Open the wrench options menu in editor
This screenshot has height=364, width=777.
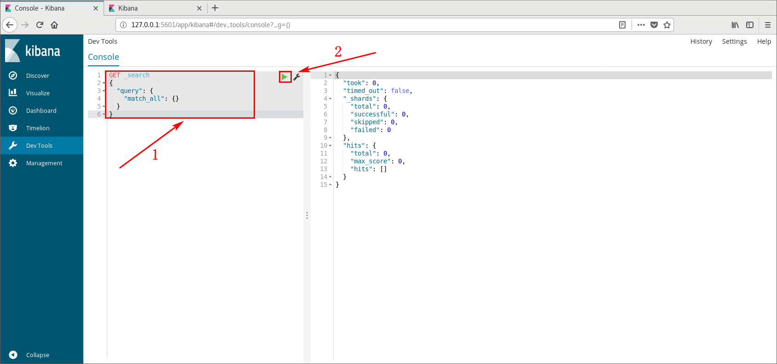click(297, 77)
